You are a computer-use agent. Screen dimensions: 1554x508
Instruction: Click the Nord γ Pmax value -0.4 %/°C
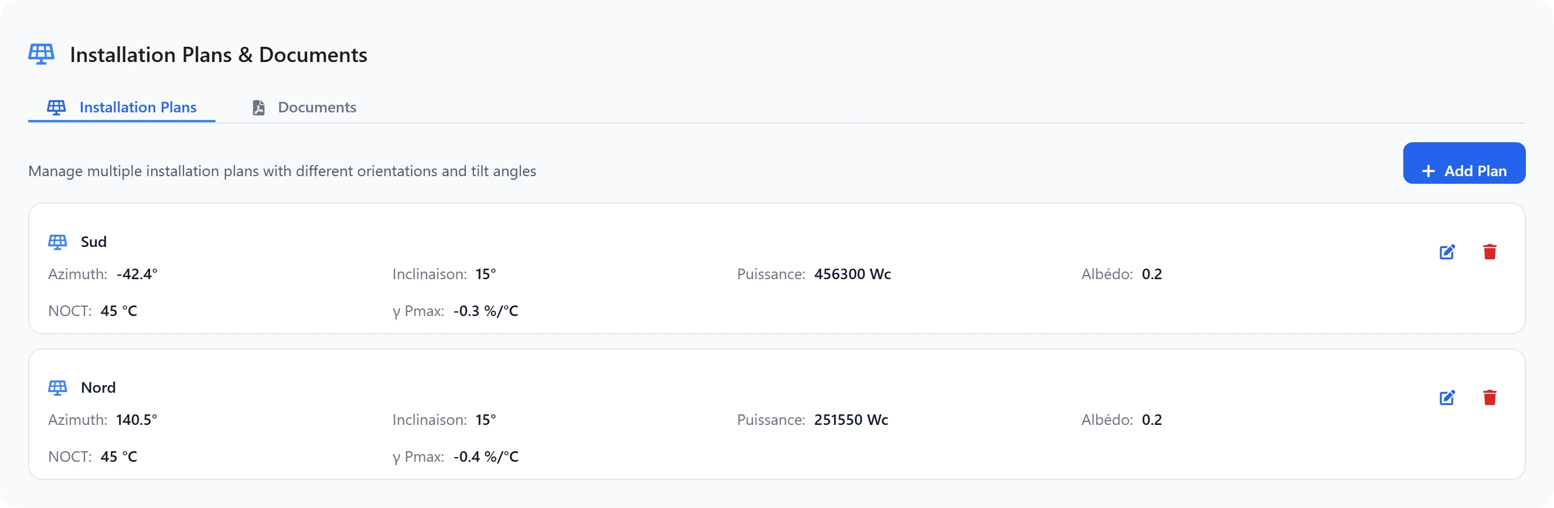pos(486,456)
